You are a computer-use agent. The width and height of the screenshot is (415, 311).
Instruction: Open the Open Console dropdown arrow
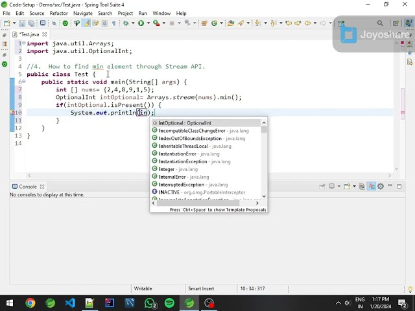point(354,187)
